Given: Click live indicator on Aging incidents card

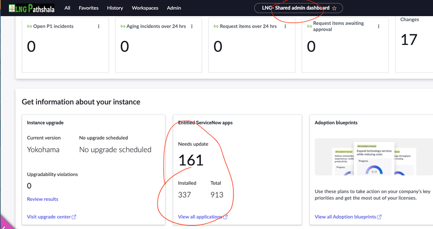Looking at the screenshot, I should point(123,26).
